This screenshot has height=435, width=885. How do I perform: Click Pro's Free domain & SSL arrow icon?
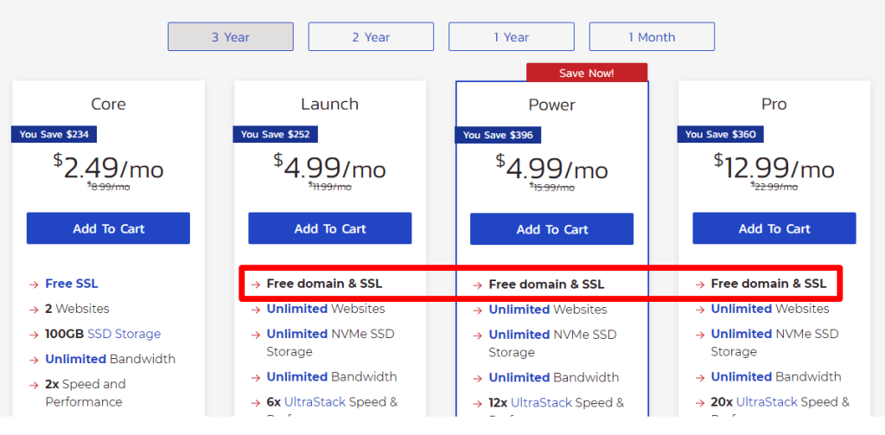698,284
